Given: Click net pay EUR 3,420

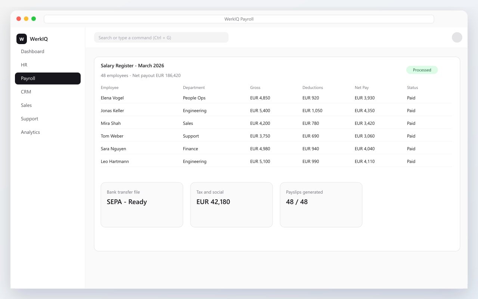Looking at the screenshot, I should (365, 123).
